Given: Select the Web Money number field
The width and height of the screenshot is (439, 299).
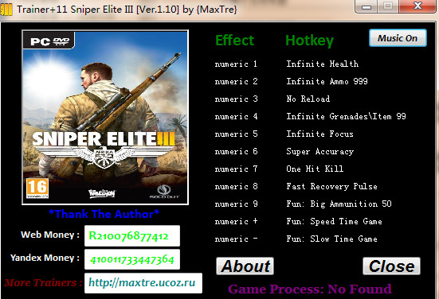Looking at the screenshot, I should pos(132,236).
